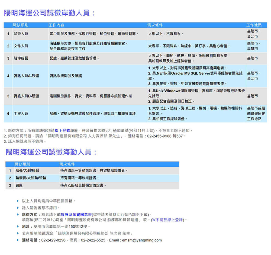Download the 履歷及個資同意書 form link
Viewport: 271px width, 255px height.
[76, 215]
